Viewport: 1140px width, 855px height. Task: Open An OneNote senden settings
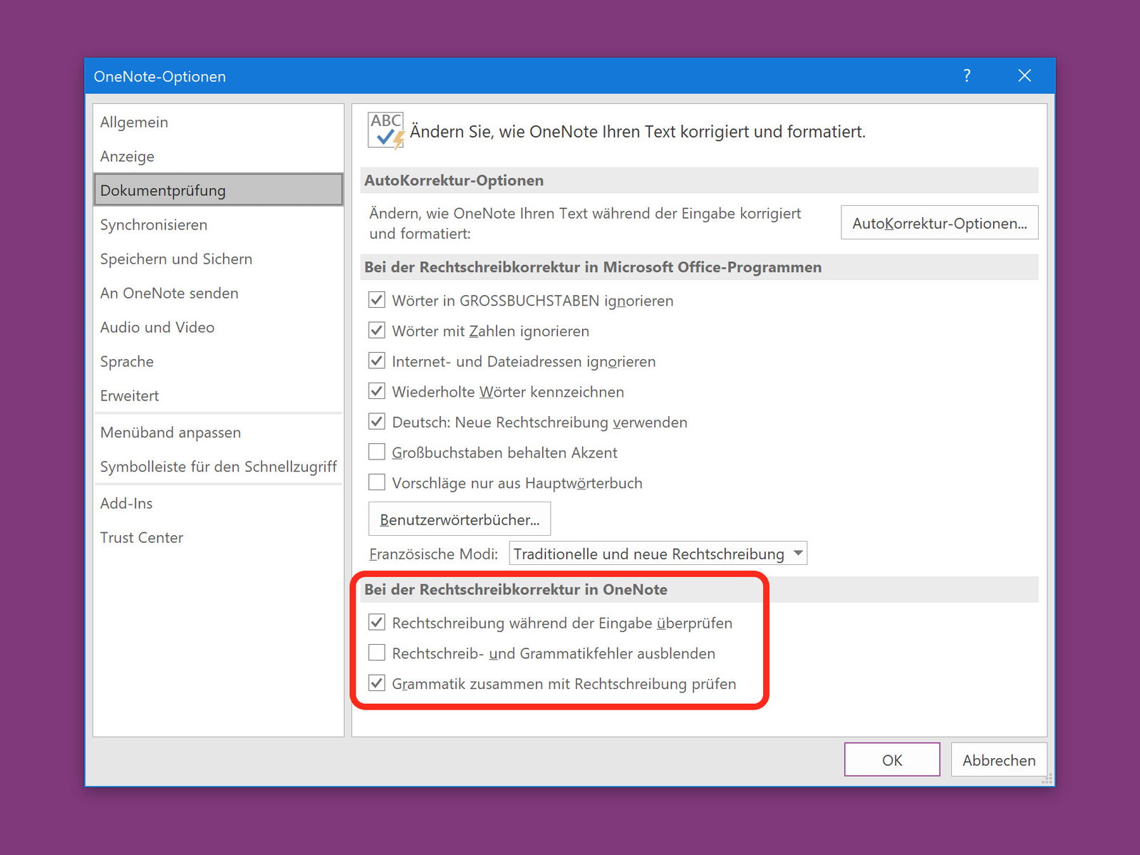pyautogui.click(x=218, y=293)
